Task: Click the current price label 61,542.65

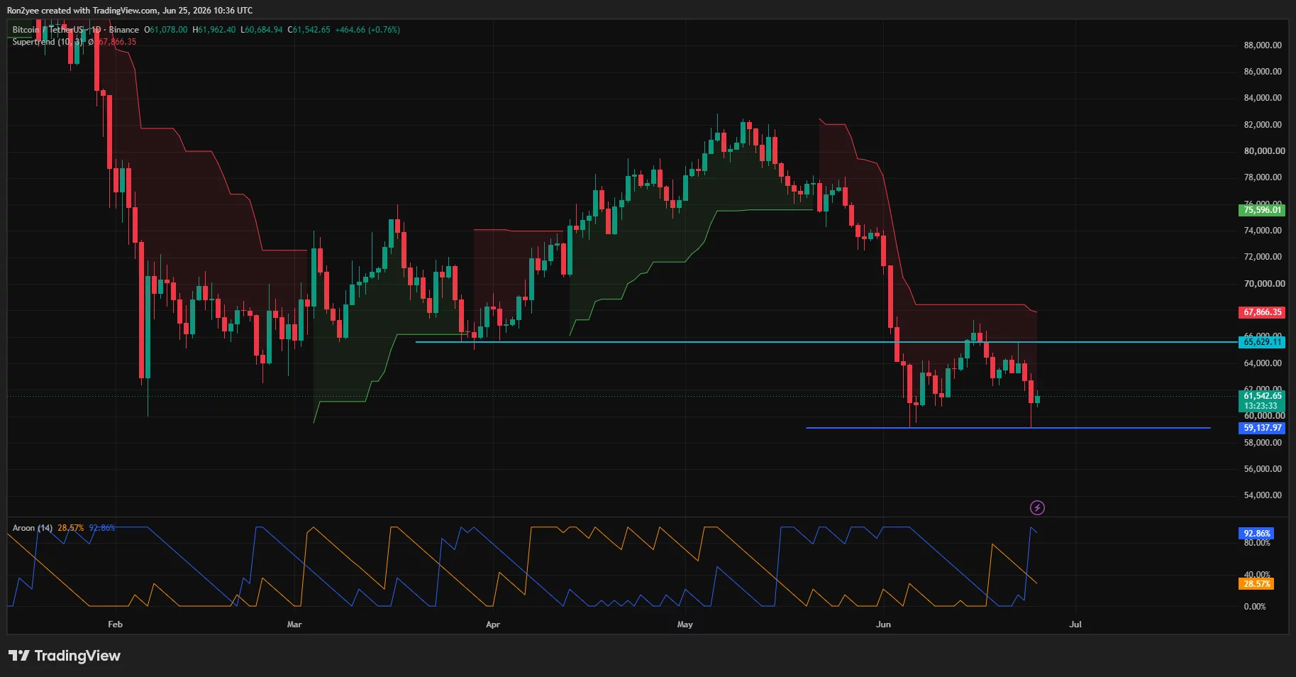Action: pos(1262,396)
